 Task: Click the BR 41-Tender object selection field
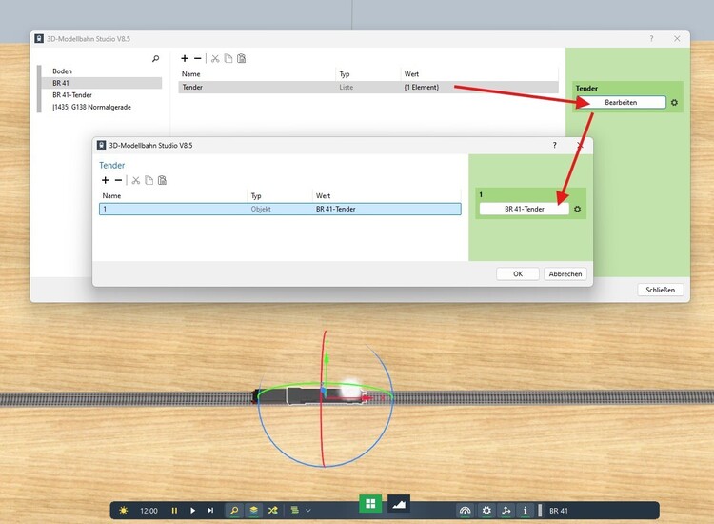[525, 210]
